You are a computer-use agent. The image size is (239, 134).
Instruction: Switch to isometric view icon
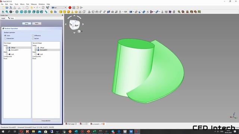click(x=17, y=12)
